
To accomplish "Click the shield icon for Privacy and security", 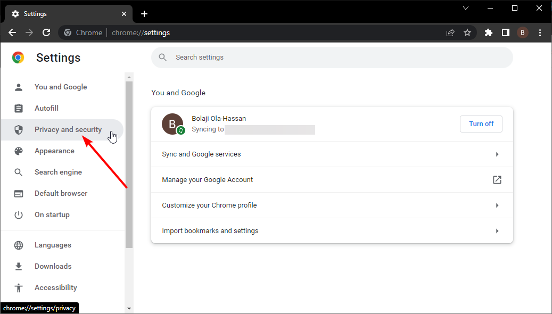I will [19, 130].
